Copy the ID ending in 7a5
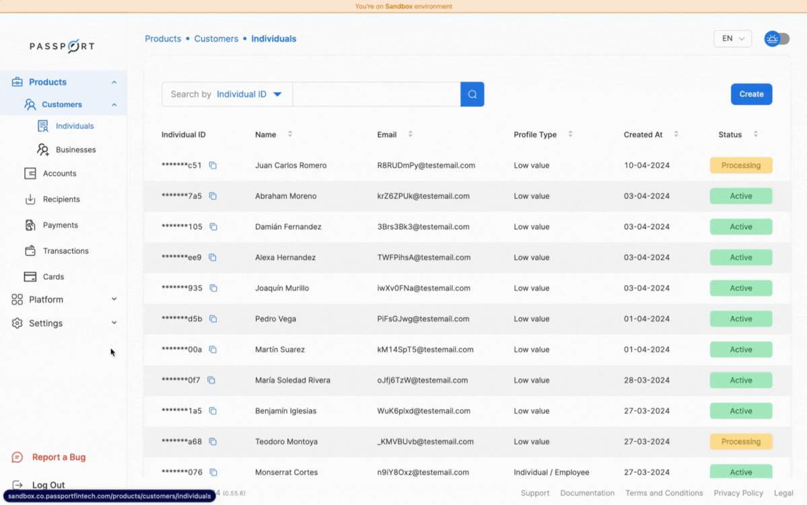This screenshot has height=505, width=807. [213, 196]
